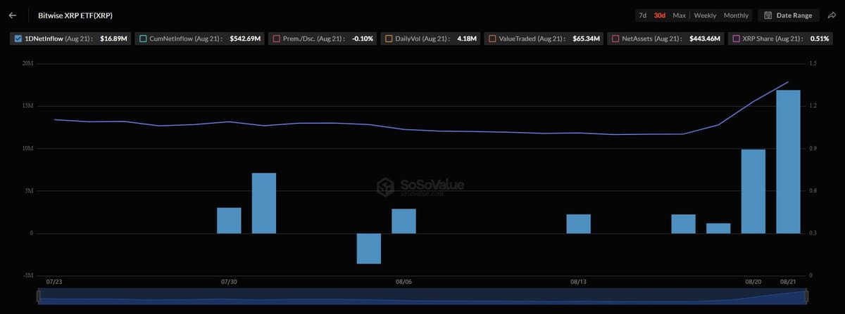
Task: Enable the XRP Share series checkbox
Action: coord(737,39)
